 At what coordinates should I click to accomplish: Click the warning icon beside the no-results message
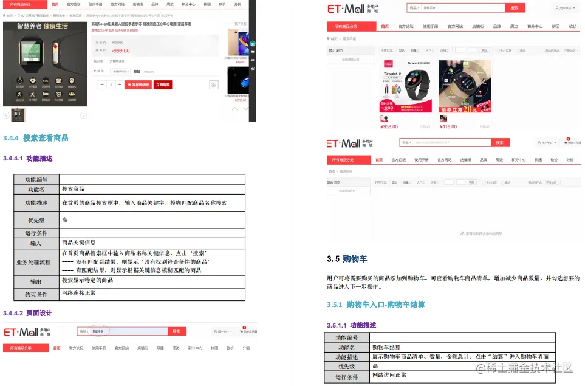click(462, 233)
